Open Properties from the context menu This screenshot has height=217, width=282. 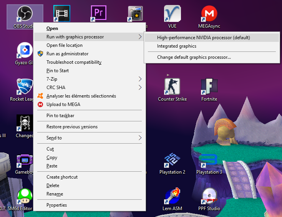point(90,205)
